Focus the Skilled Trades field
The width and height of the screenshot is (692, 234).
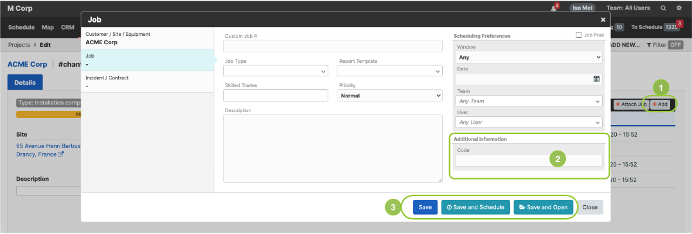(x=276, y=95)
